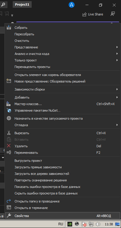Click the new Solution Explorer view icon
The height and width of the screenshot is (228, 121).
click(x=9, y=81)
